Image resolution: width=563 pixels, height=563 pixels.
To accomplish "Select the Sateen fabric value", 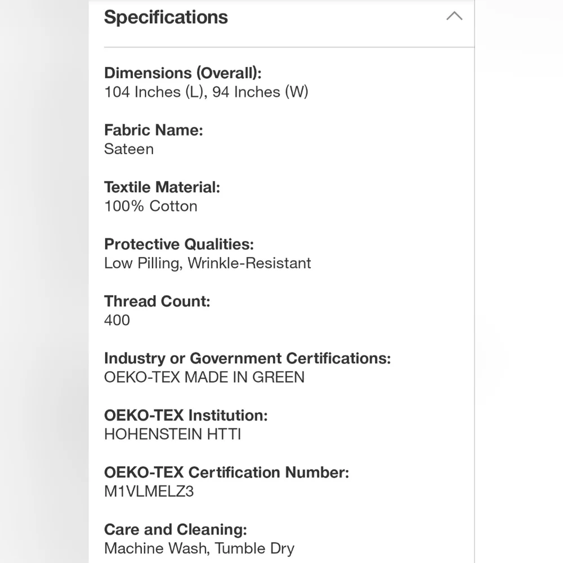I will (129, 149).
